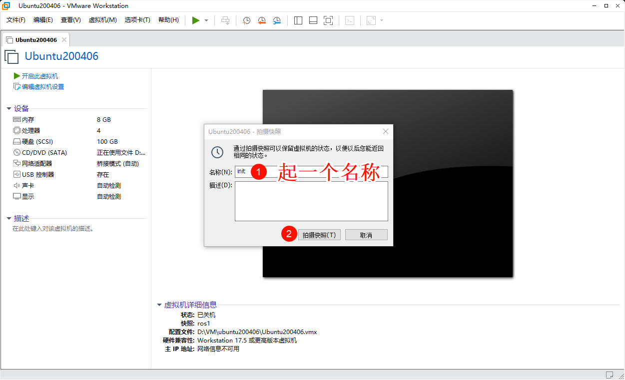Click the 8 GB memory value

[x=104, y=120]
